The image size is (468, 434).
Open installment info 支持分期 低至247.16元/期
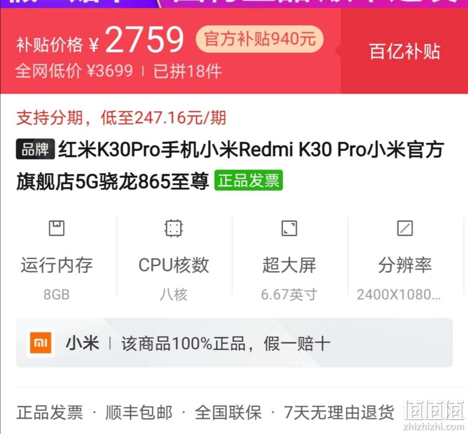click(x=121, y=117)
